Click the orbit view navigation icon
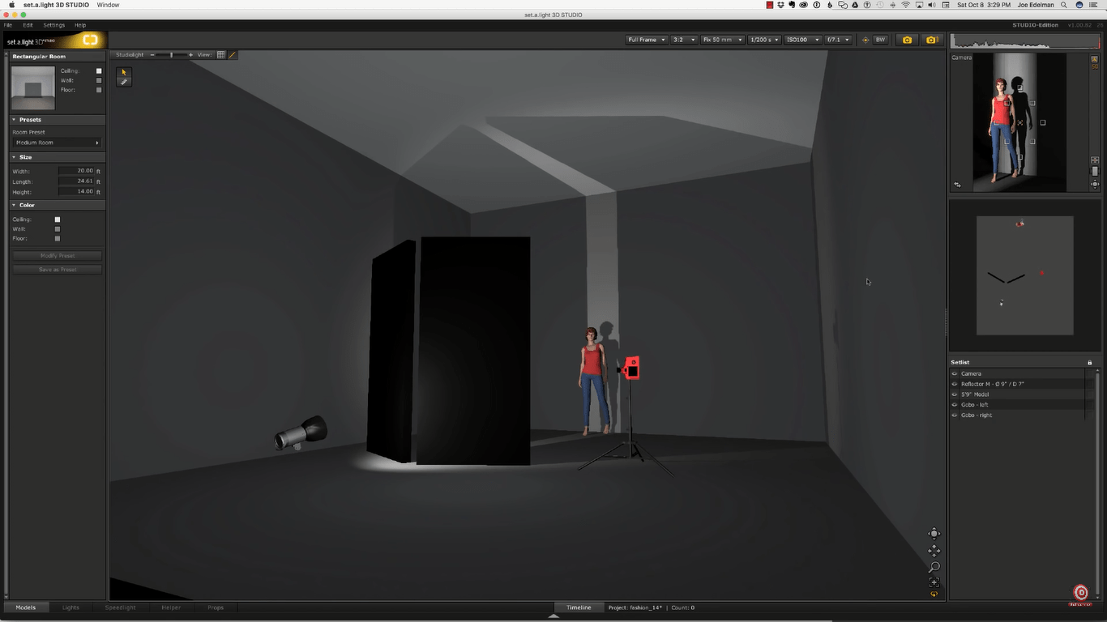This screenshot has width=1107, height=622. click(x=934, y=534)
